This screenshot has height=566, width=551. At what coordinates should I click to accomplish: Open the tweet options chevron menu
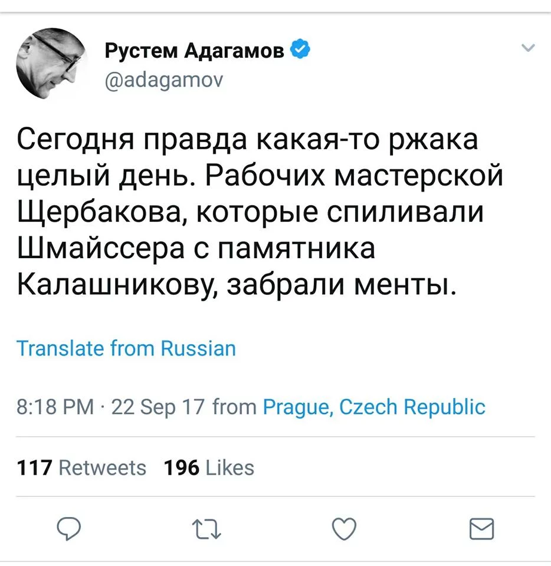coord(528,48)
